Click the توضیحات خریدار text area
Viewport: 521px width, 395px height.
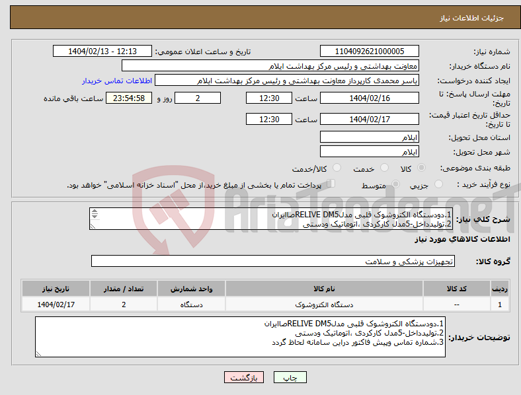240,337
